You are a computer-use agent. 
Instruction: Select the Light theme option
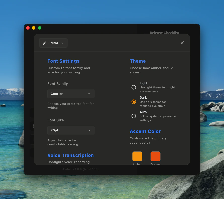[x=134, y=87]
